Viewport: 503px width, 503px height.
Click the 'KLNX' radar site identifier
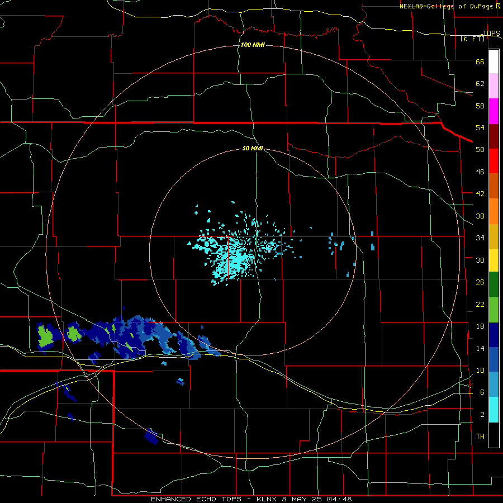[267, 499]
